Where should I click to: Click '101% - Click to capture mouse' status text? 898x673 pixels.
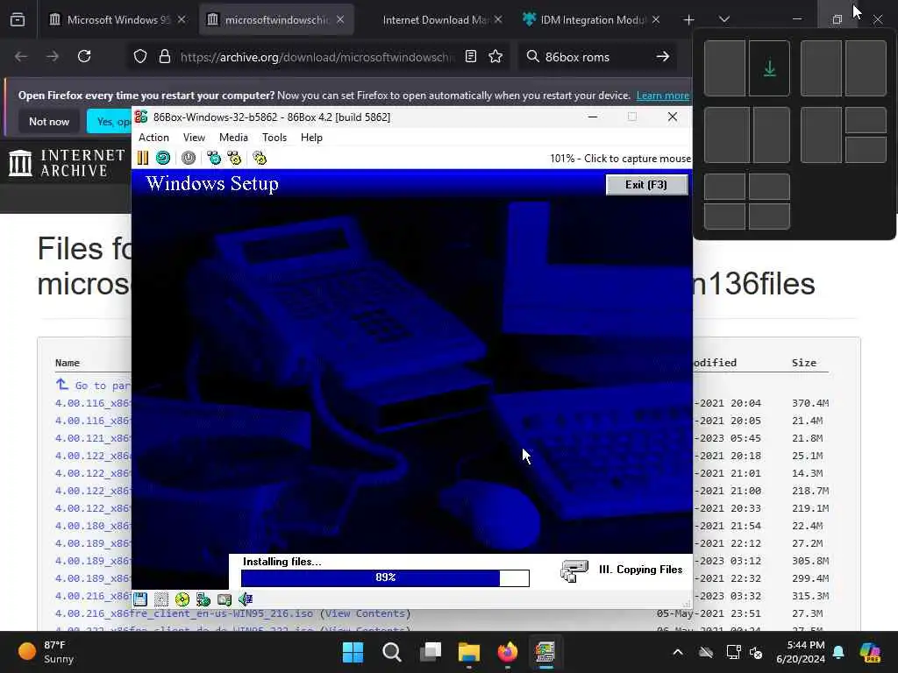pyautogui.click(x=620, y=159)
